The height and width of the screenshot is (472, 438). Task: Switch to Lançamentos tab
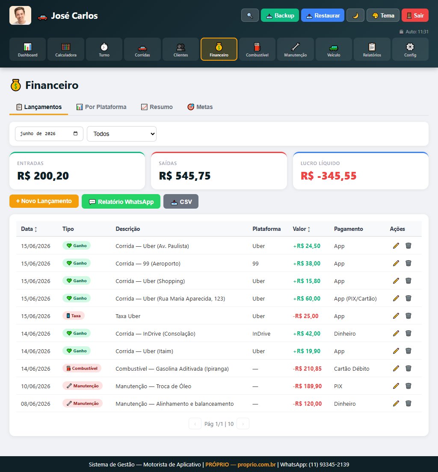(x=38, y=107)
